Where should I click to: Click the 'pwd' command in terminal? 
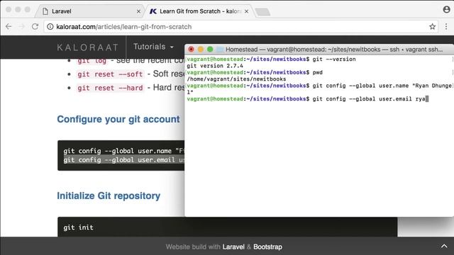point(317,72)
